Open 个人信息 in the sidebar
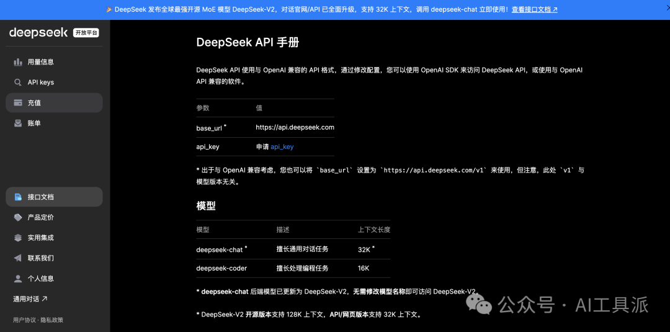The width and height of the screenshot is (670, 332). pyautogui.click(x=54, y=279)
